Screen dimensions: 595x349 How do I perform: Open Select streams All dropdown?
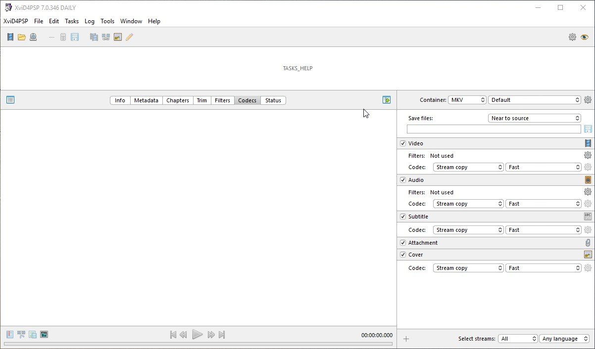(518, 339)
